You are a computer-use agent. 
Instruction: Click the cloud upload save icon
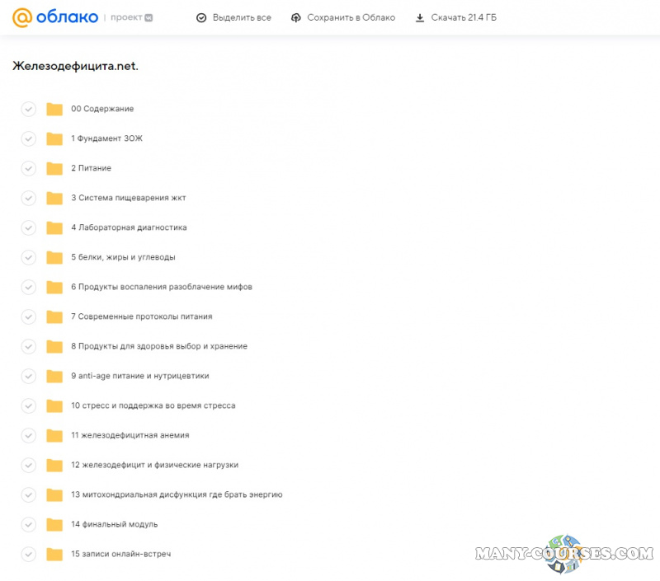tap(296, 17)
